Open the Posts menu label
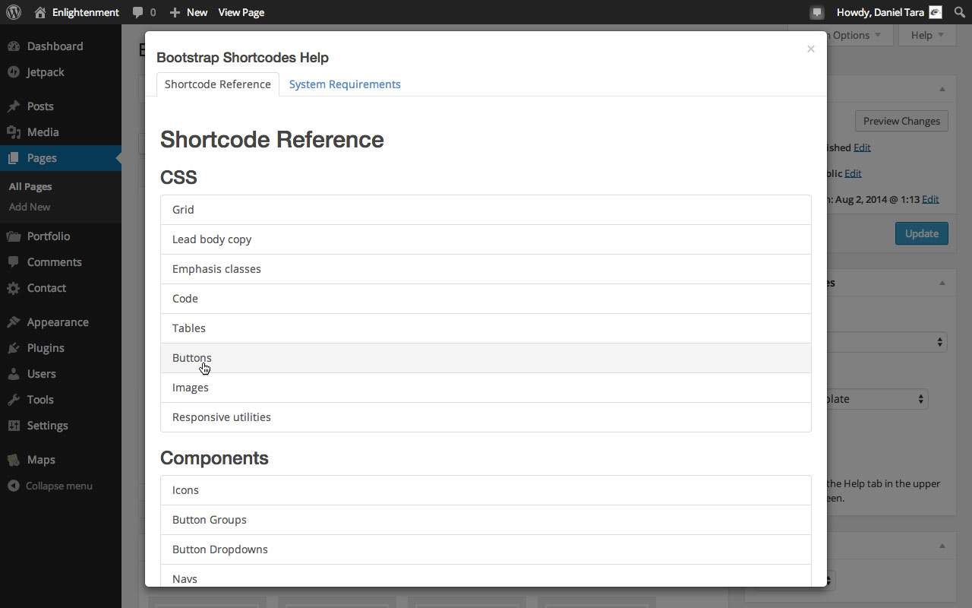972x608 pixels. point(40,106)
